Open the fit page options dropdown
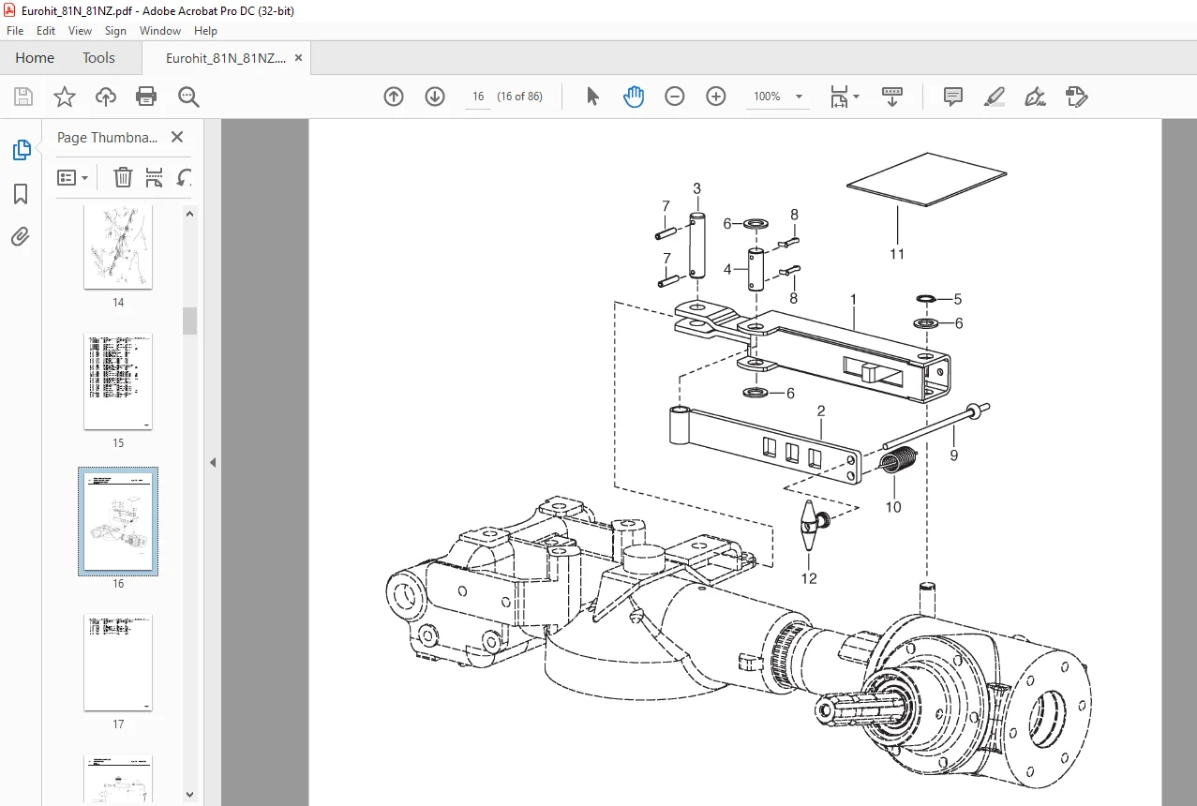1197x806 pixels. tap(845, 97)
